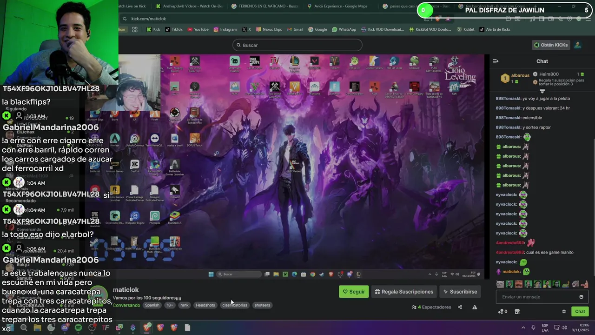Collapse the chat panel with arrow icon
Viewport: 595px width, 335px height.
496,61
